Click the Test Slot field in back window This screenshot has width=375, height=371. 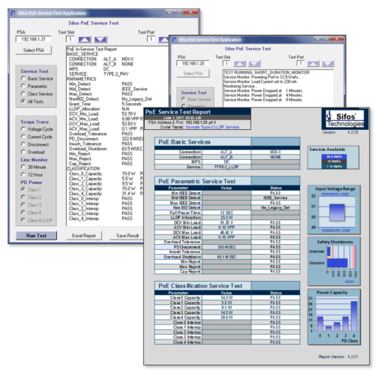(x=70, y=39)
